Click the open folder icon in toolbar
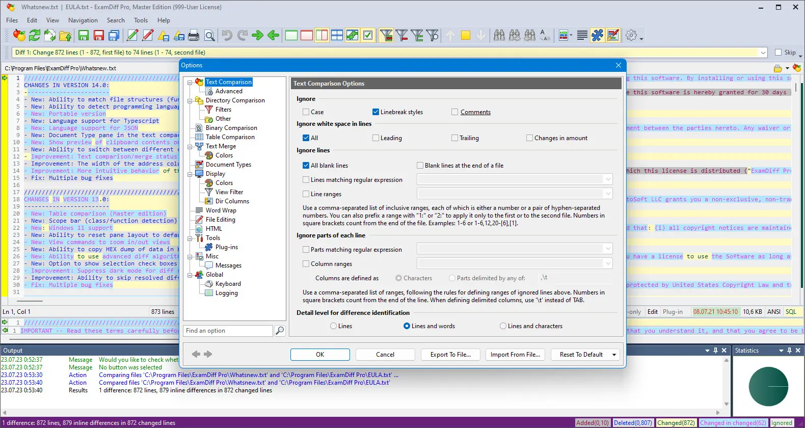The image size is (805, 428). click(65, 35)
